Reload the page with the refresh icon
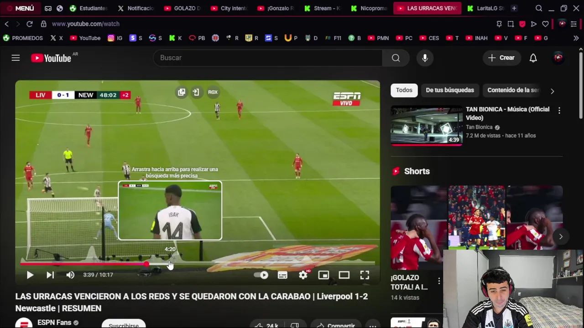Screen dimensions: 584x328 tap(30, 24)
